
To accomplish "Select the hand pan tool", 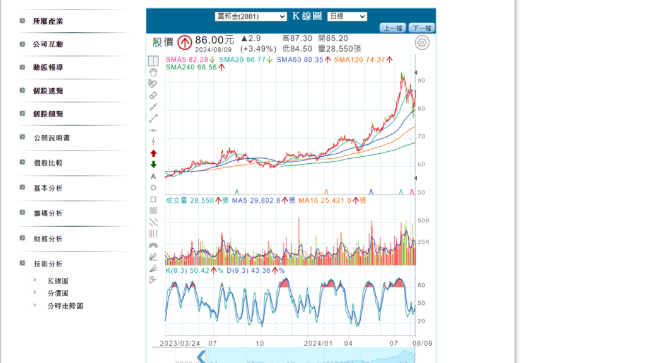I will pos(153,72).
